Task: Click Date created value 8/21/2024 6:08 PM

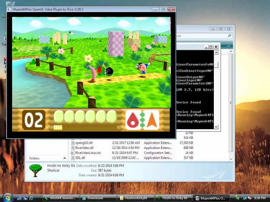Action: pyautogui.click(x=111, y=175)
